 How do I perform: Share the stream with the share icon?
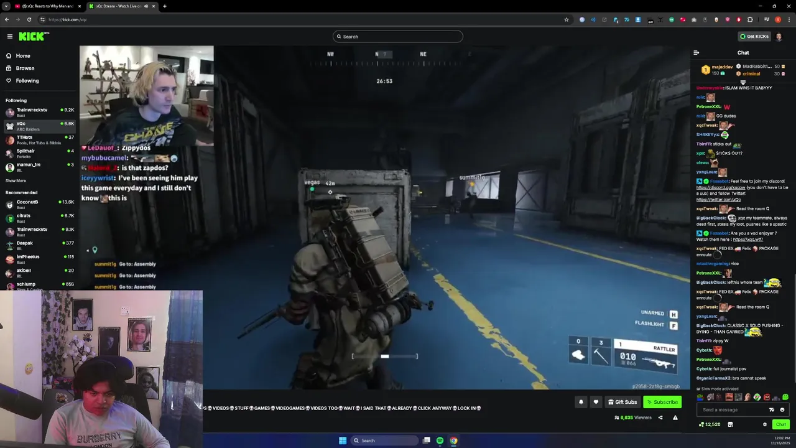point(660,418)
